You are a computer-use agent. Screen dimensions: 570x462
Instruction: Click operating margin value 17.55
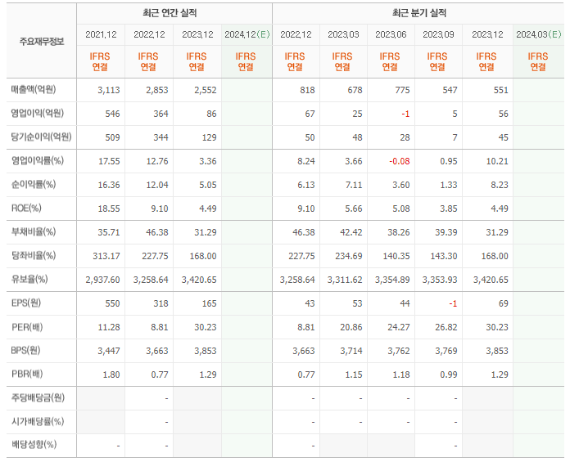(x=109, y=161)
